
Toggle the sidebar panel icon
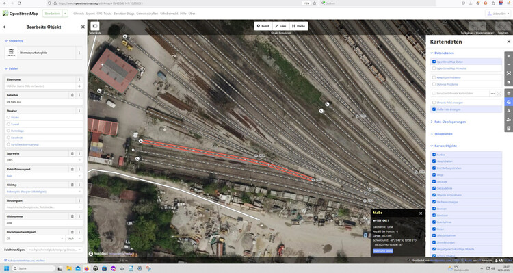coord(95,26)
